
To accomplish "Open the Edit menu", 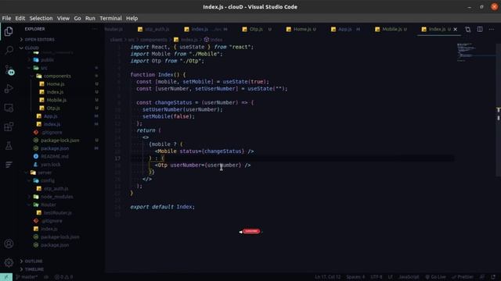I will pyautogui.click(x=20, y=19).
